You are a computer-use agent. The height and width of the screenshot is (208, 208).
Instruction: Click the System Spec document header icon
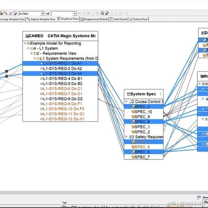[128, 94]
